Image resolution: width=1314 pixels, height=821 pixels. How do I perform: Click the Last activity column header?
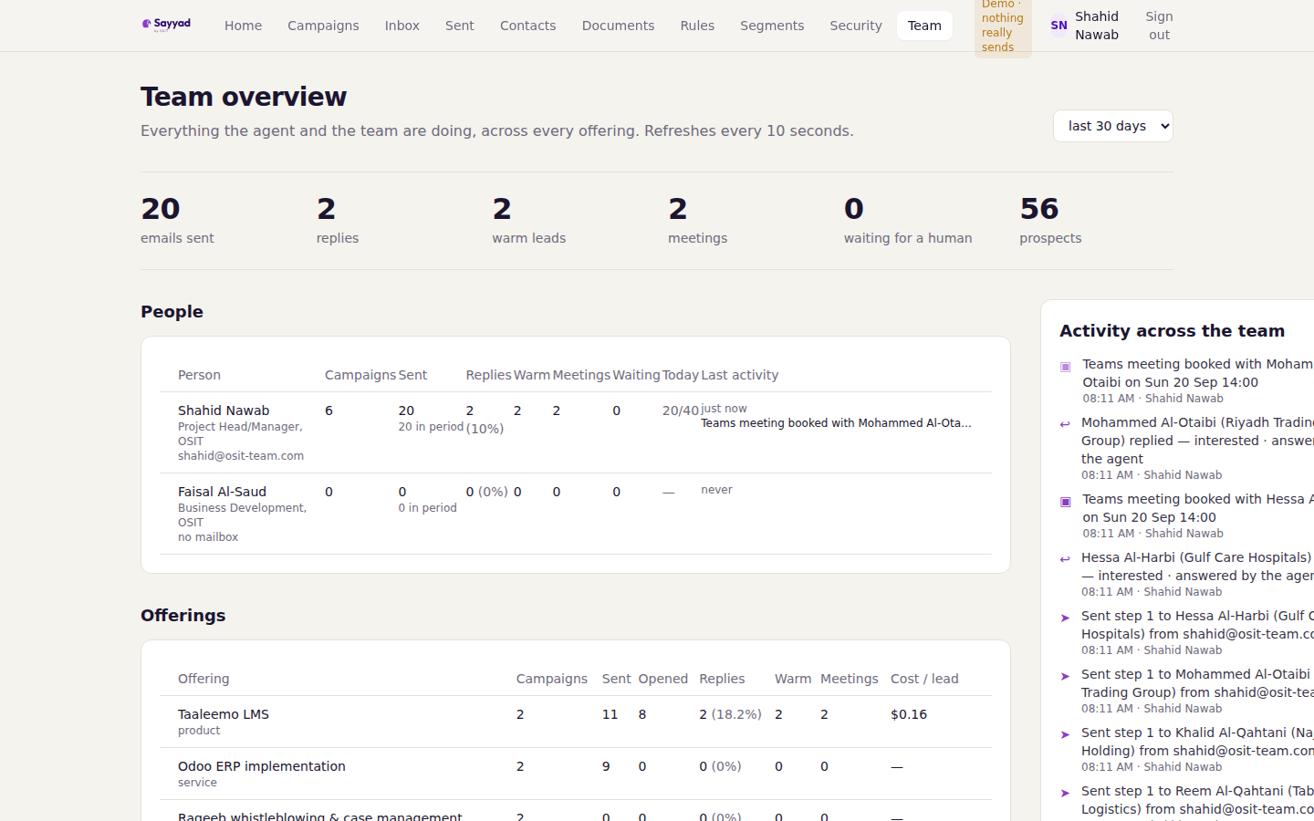[739, 375]
